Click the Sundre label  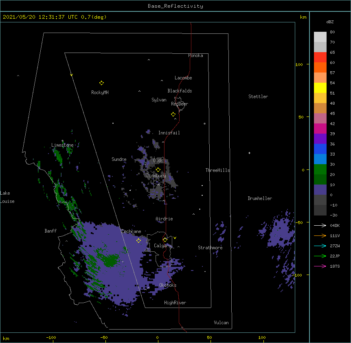point(119,159)
